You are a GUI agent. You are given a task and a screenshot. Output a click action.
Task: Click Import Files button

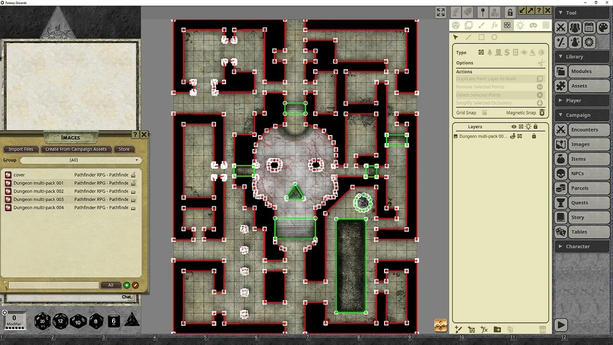click(21, 149)
